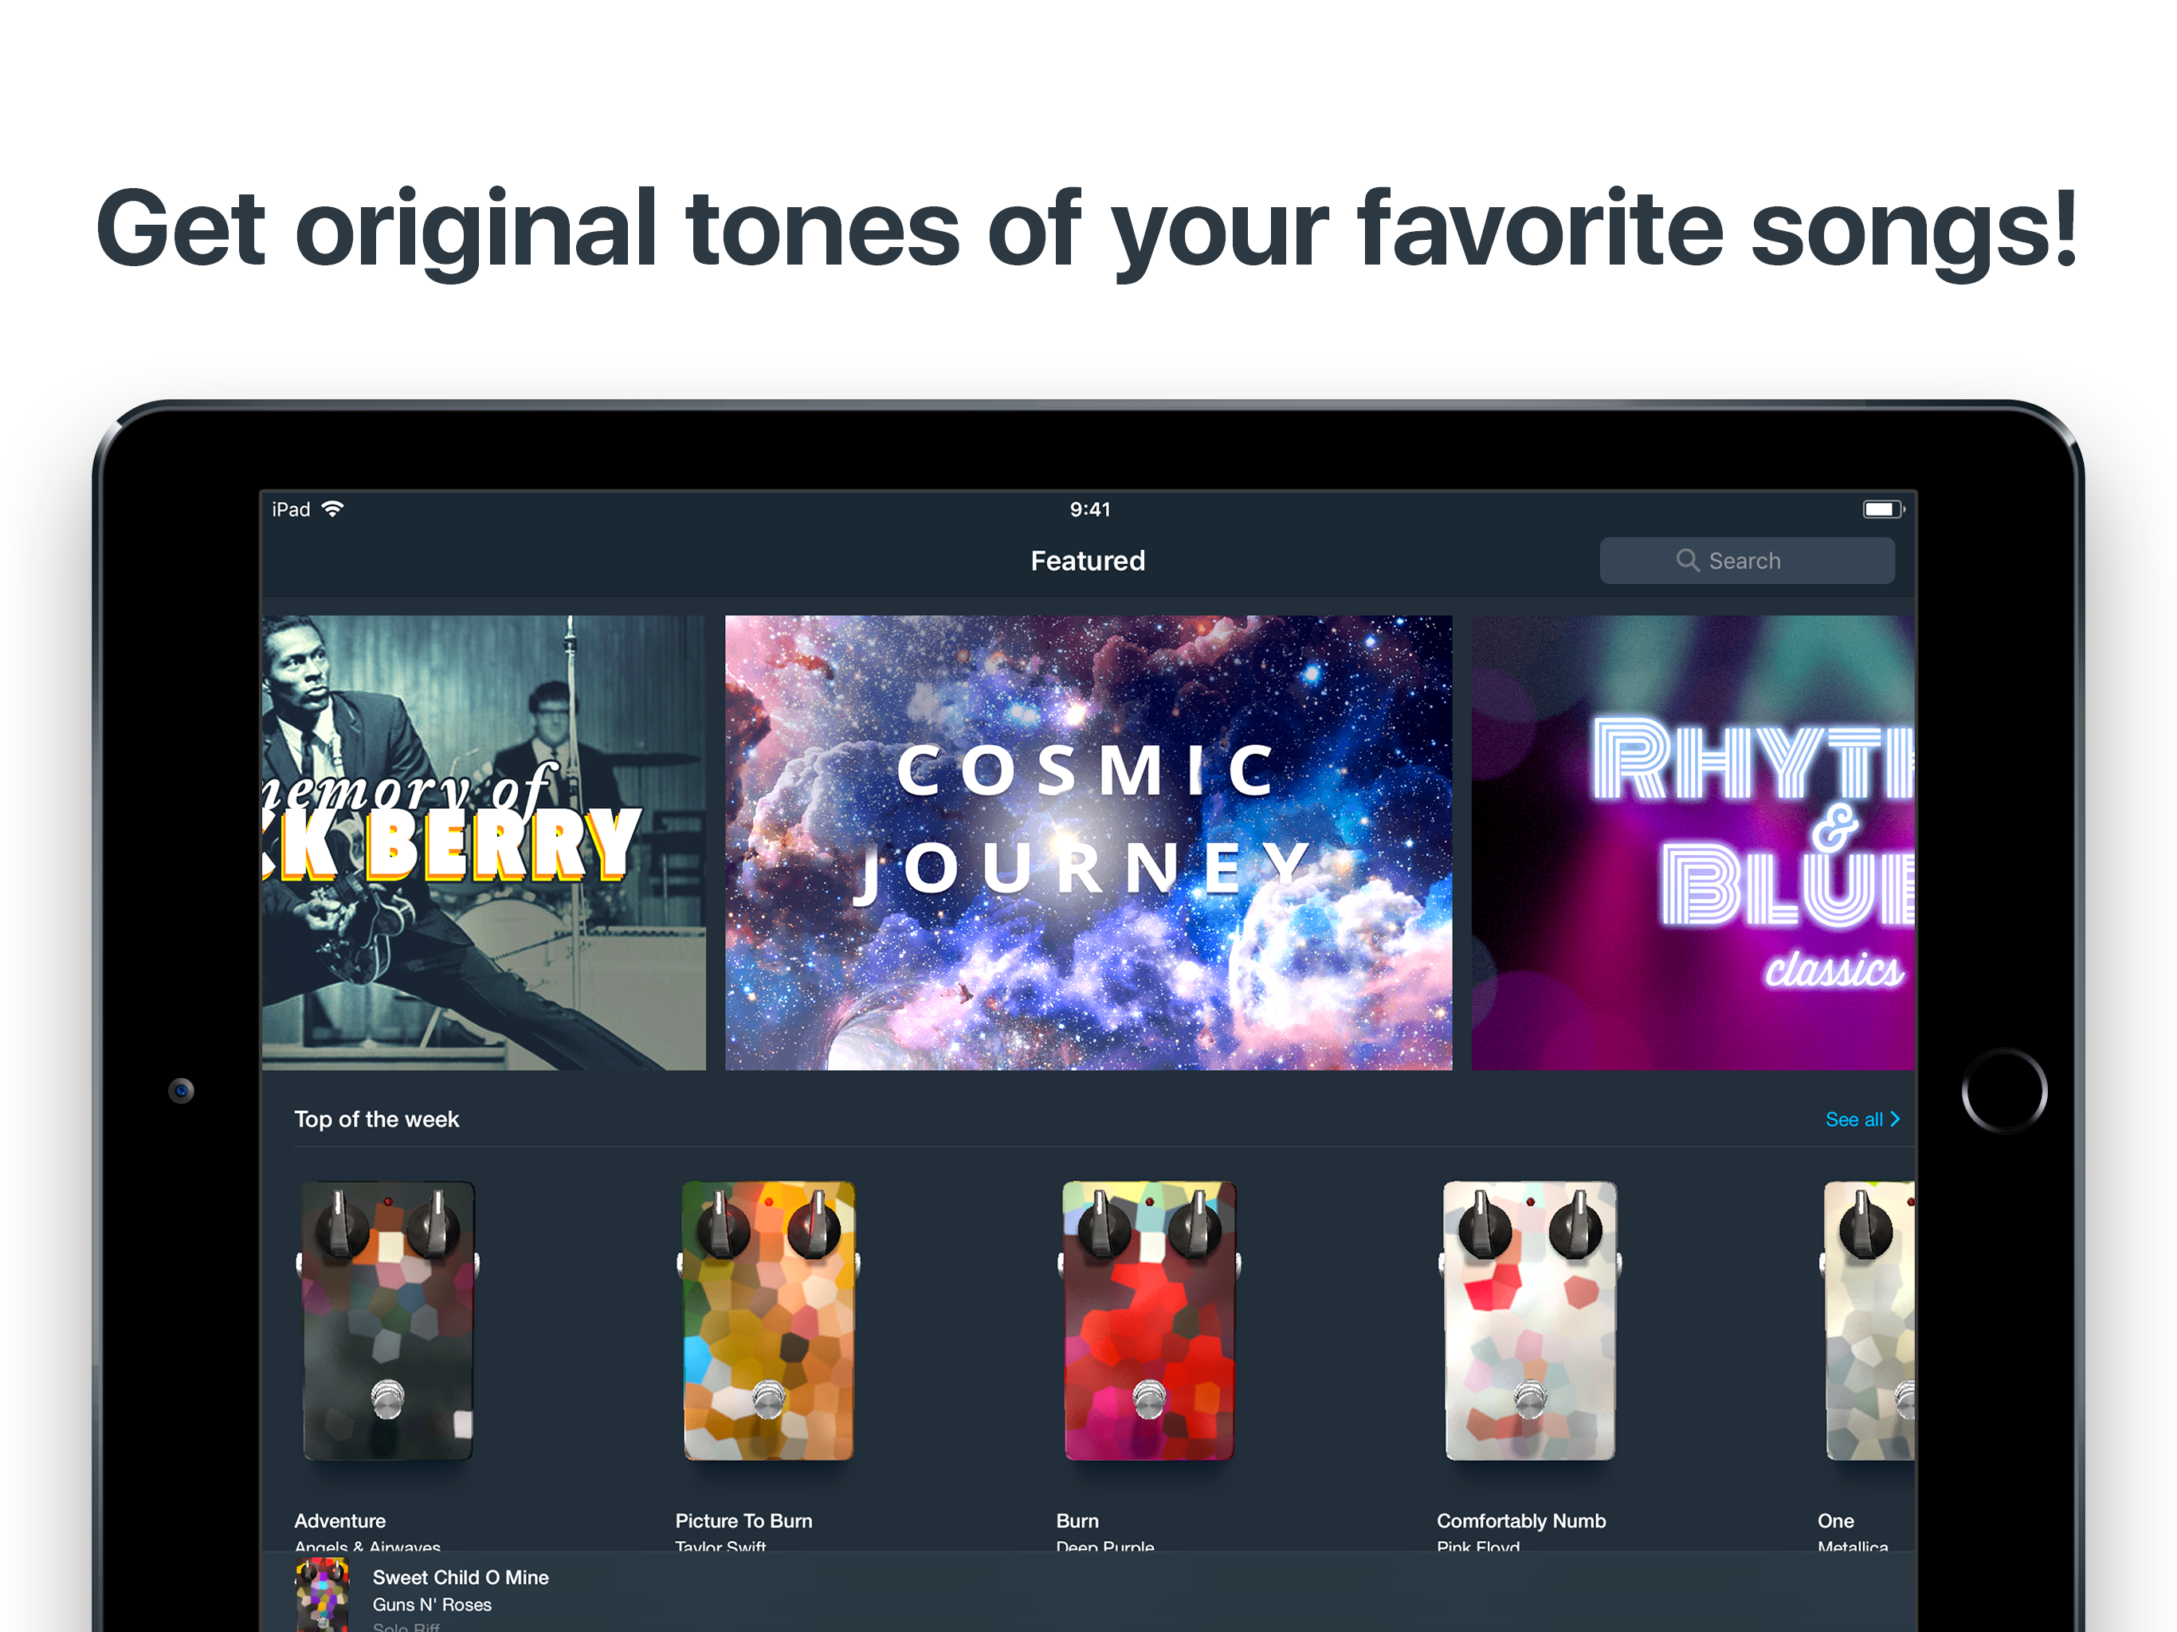The image size is (2177, 1632).
Task: Open the Chuck Berry memorial banner
Action: click(483, 842)
